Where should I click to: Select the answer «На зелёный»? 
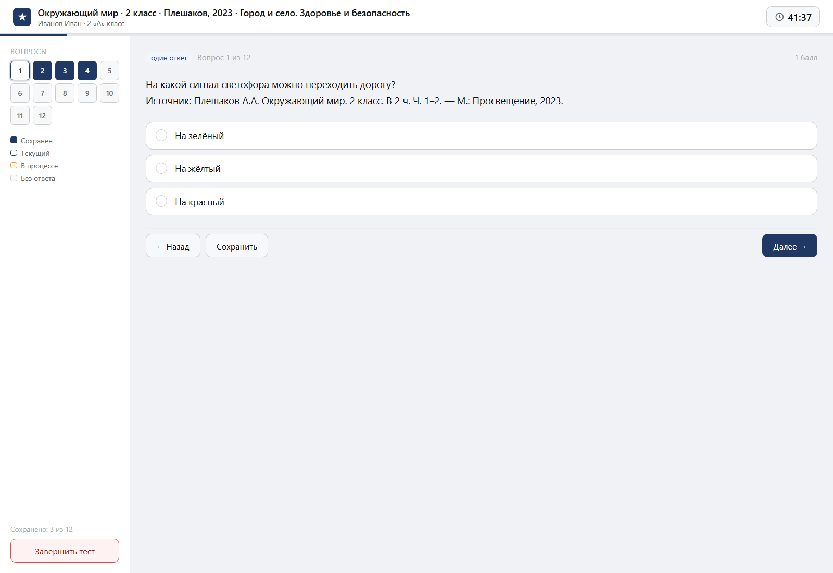click(481, 136)
